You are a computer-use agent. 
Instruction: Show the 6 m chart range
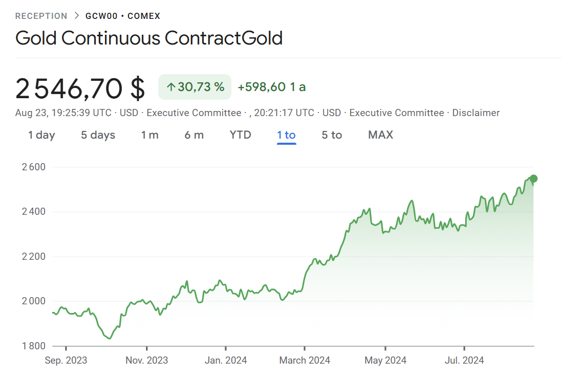point(194,135)
